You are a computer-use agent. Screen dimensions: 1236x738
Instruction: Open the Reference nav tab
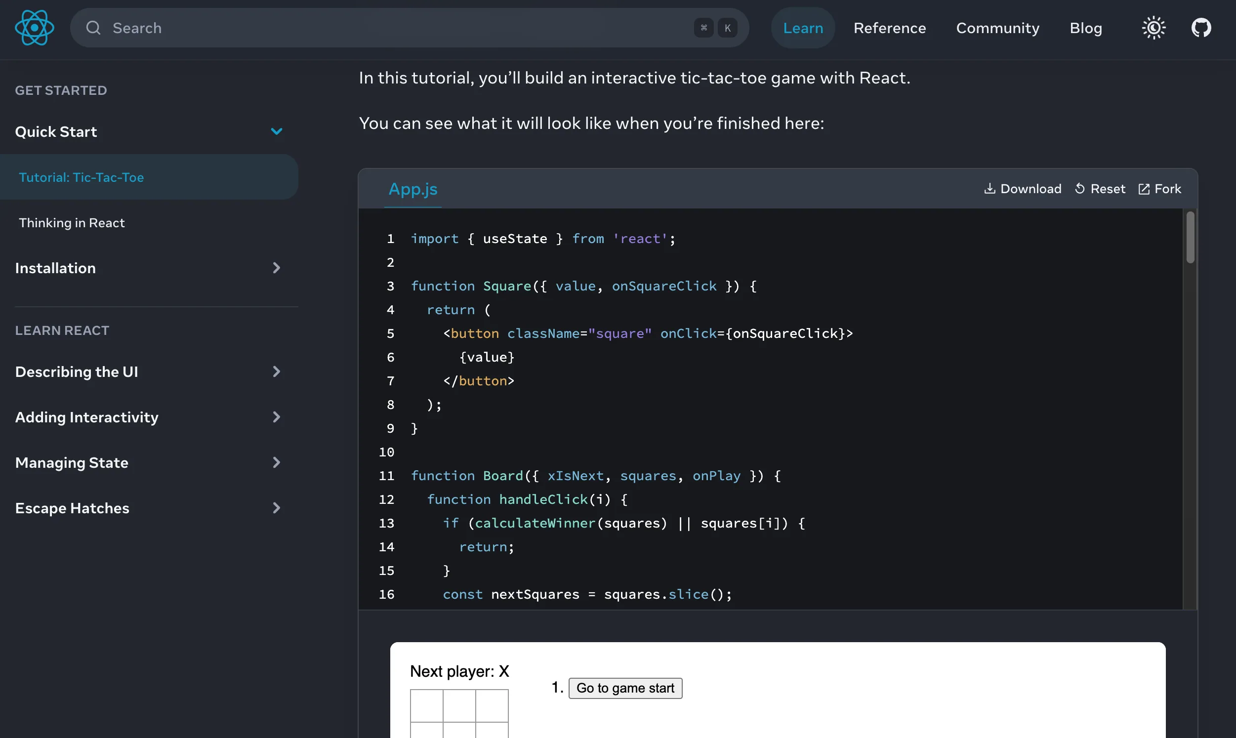click(890, 28)
